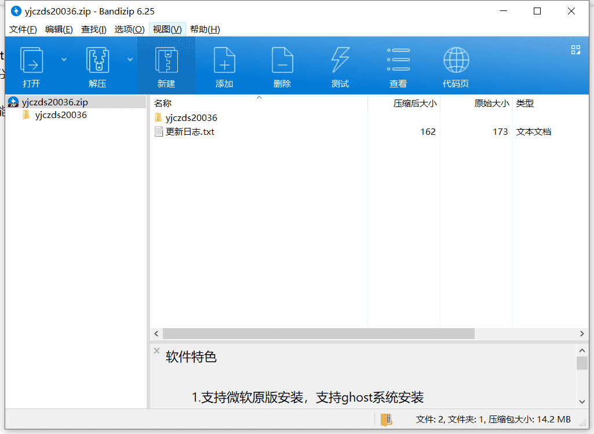Click the folder icon of yjczds20036 in list

tap(158, 117)
